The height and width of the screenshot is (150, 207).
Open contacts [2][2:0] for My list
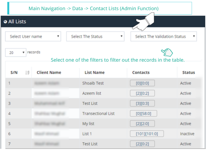point(142,124)
